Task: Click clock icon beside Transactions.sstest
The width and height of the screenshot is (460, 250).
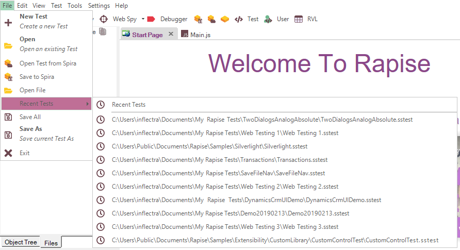Action: [x=101, y=160]
